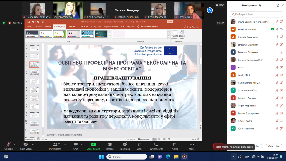Open video options arrow next to Start Video

33,145
